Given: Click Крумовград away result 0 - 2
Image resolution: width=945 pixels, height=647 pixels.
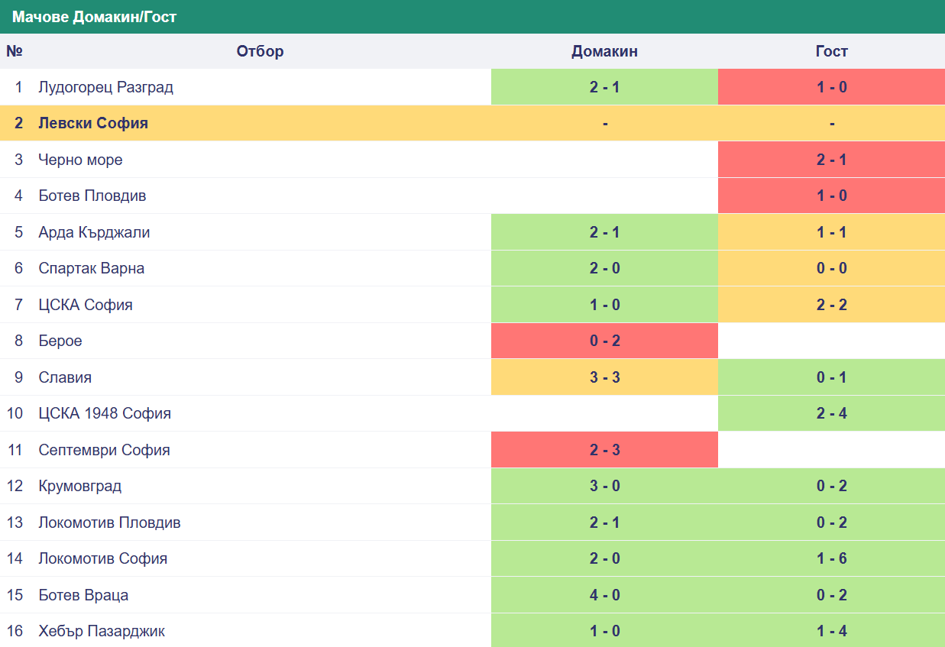Looking at the screenshot, I should point(831,486).
